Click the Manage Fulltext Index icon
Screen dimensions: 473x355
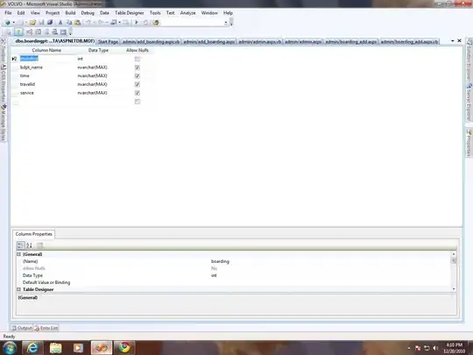(46, 32)
